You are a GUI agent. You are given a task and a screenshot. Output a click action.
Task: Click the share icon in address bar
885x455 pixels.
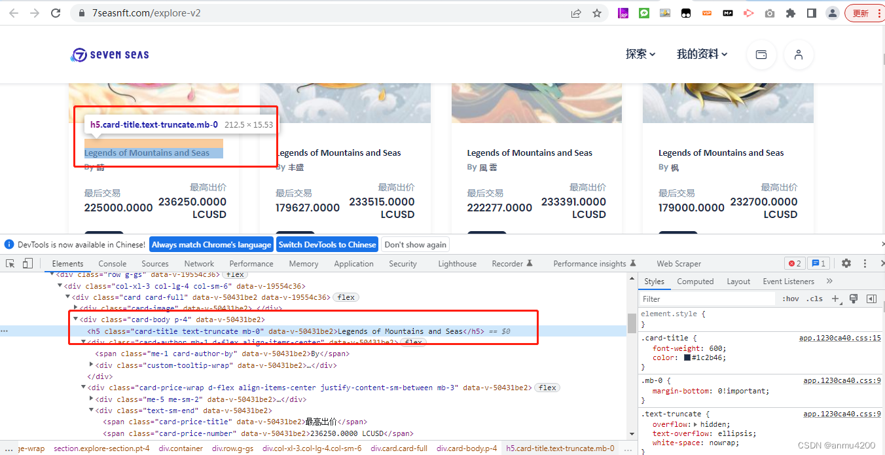tap(576, 13)
